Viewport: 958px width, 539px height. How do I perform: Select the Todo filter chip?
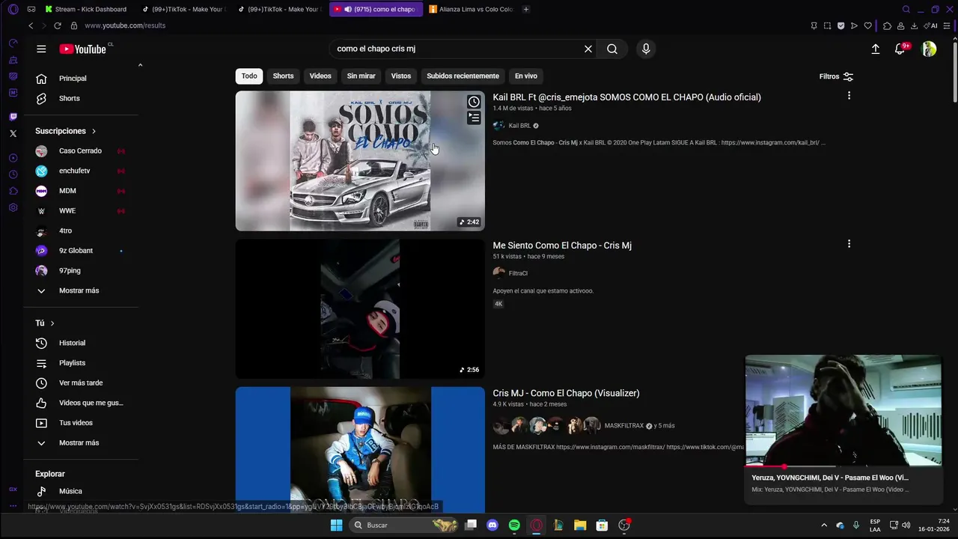click(249, 76)
